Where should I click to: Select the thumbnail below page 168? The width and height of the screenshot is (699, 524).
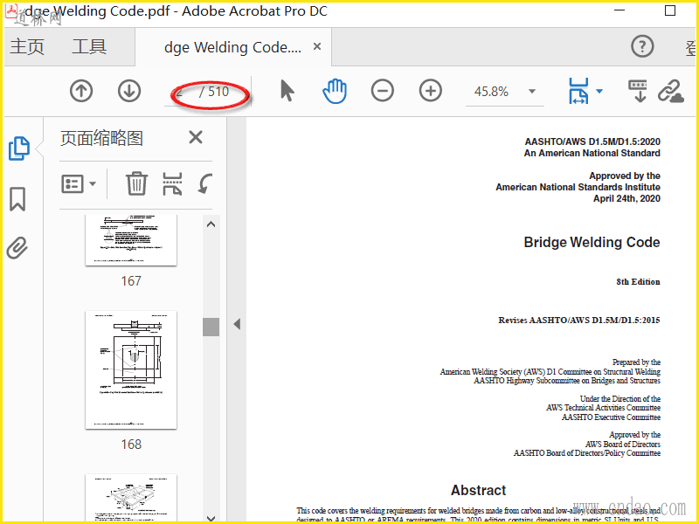point(131,498)
